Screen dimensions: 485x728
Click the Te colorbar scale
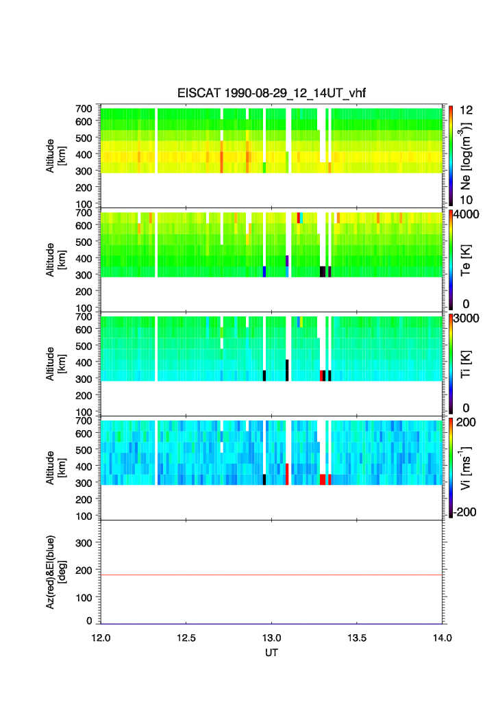coord(451,260)
